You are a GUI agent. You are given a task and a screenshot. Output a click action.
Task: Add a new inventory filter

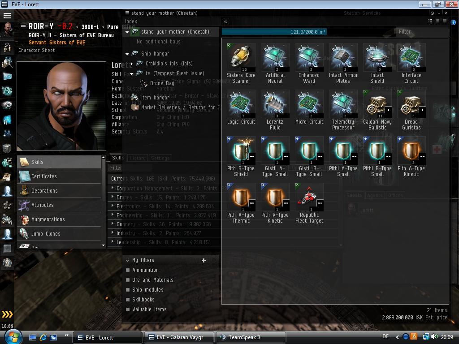pyautogui.click(x=204, y=260)
